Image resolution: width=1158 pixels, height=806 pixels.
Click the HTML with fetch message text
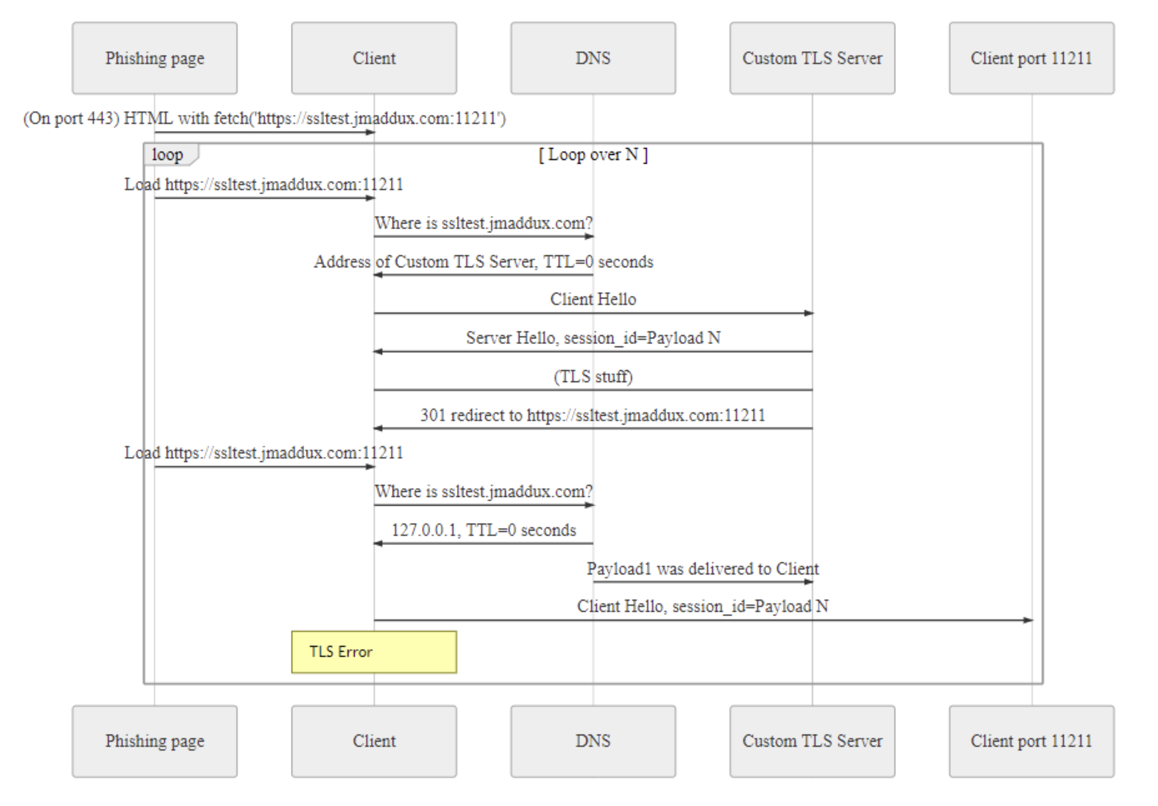(264, 118)
